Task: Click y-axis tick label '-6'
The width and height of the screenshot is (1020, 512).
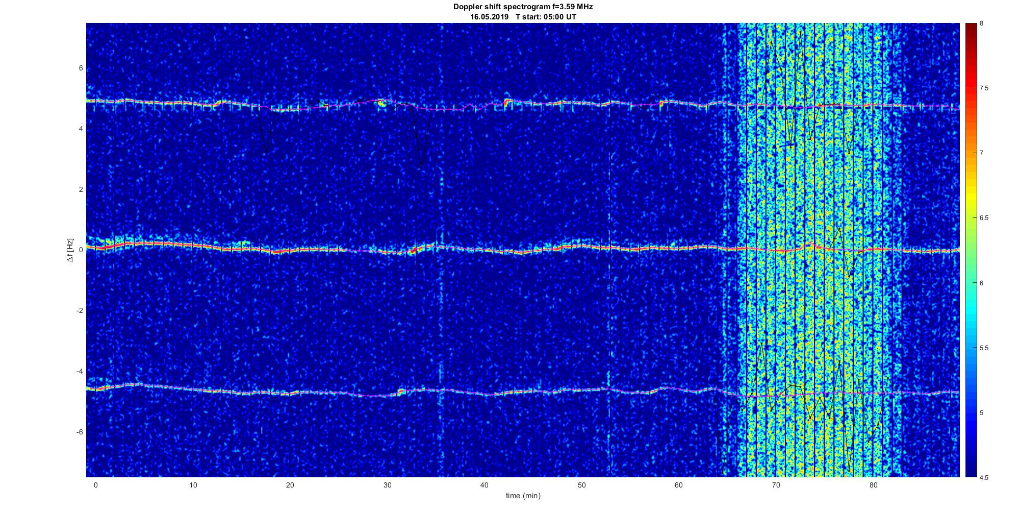Action: pos(80,432)
